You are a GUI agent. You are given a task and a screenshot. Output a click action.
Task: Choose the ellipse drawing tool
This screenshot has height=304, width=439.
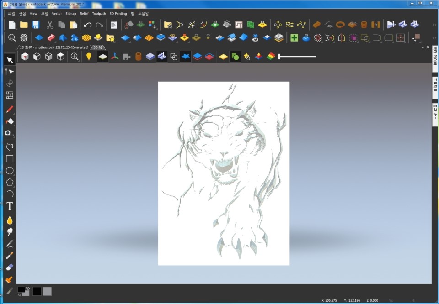click(10, 171)
